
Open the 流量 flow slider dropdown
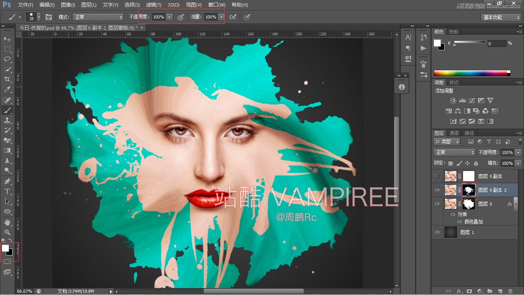click(221, 17)
